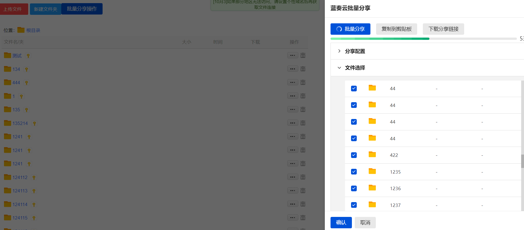Open the more options menu for folder 444
This screenshot has height=230, width=524.
[x=292, y=83]
